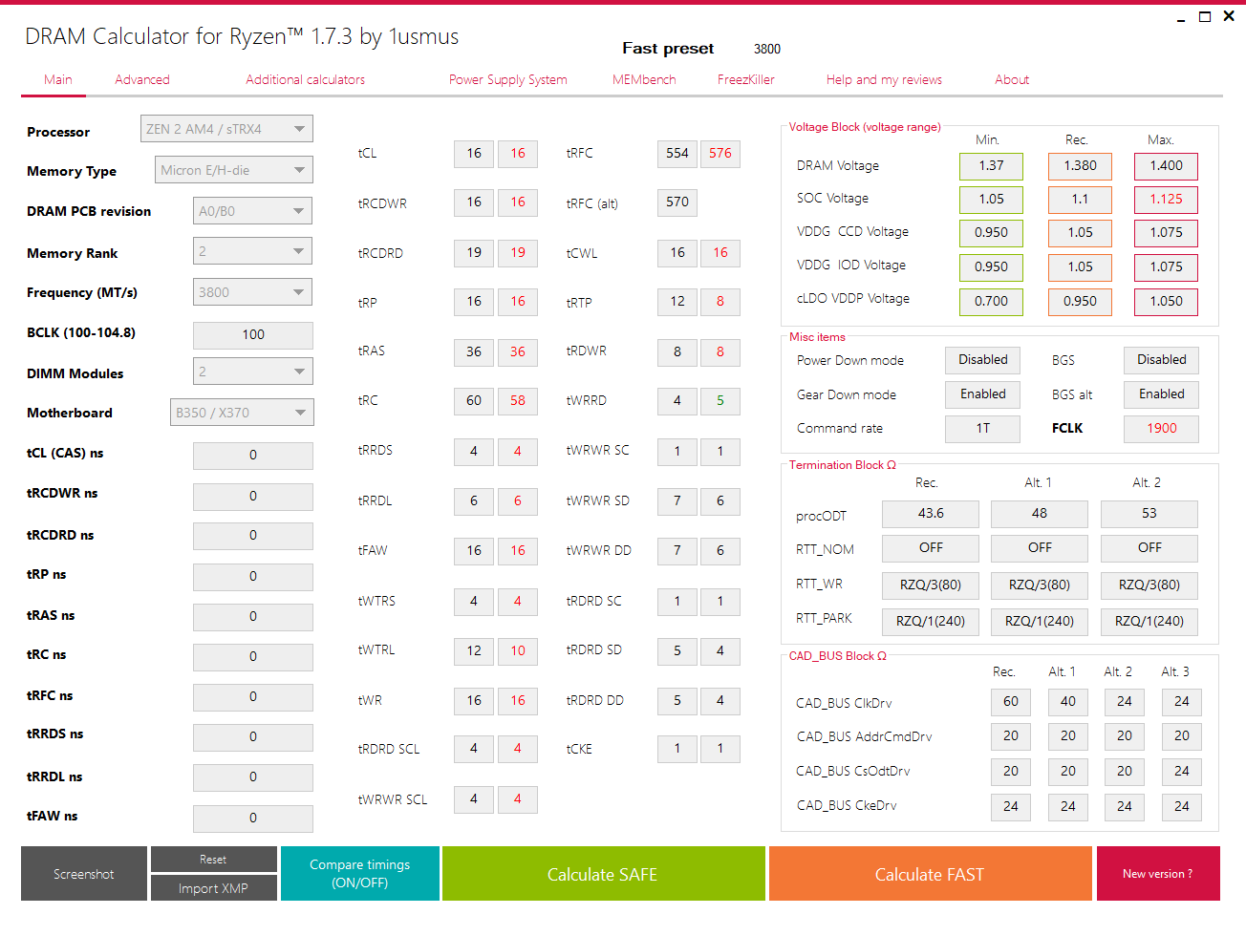Click the BCLK input field
This screenshot has height=936, width=1246.
coord(253,335)
